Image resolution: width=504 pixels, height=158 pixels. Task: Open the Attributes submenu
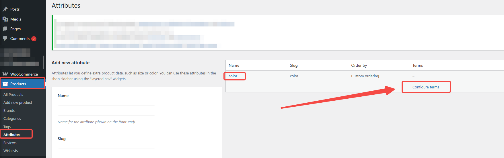(12, 135)
